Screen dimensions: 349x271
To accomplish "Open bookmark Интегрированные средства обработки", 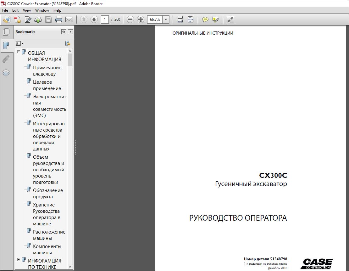I will (49, 136).
